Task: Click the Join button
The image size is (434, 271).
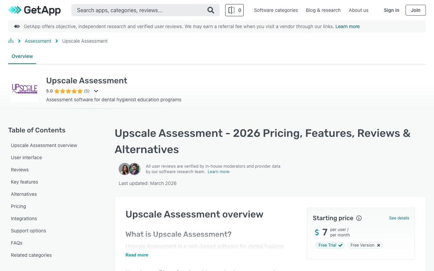Action: pyautogui.click(x=415, y=10)
